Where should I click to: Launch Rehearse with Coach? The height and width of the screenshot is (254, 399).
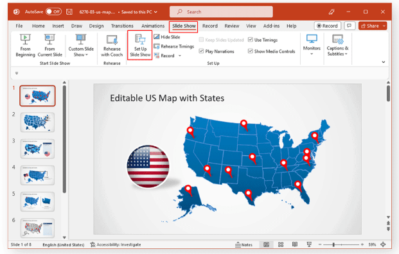click(x=112, y=46)
